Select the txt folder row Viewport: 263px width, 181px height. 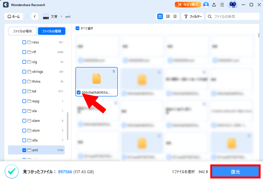(36, 91)
